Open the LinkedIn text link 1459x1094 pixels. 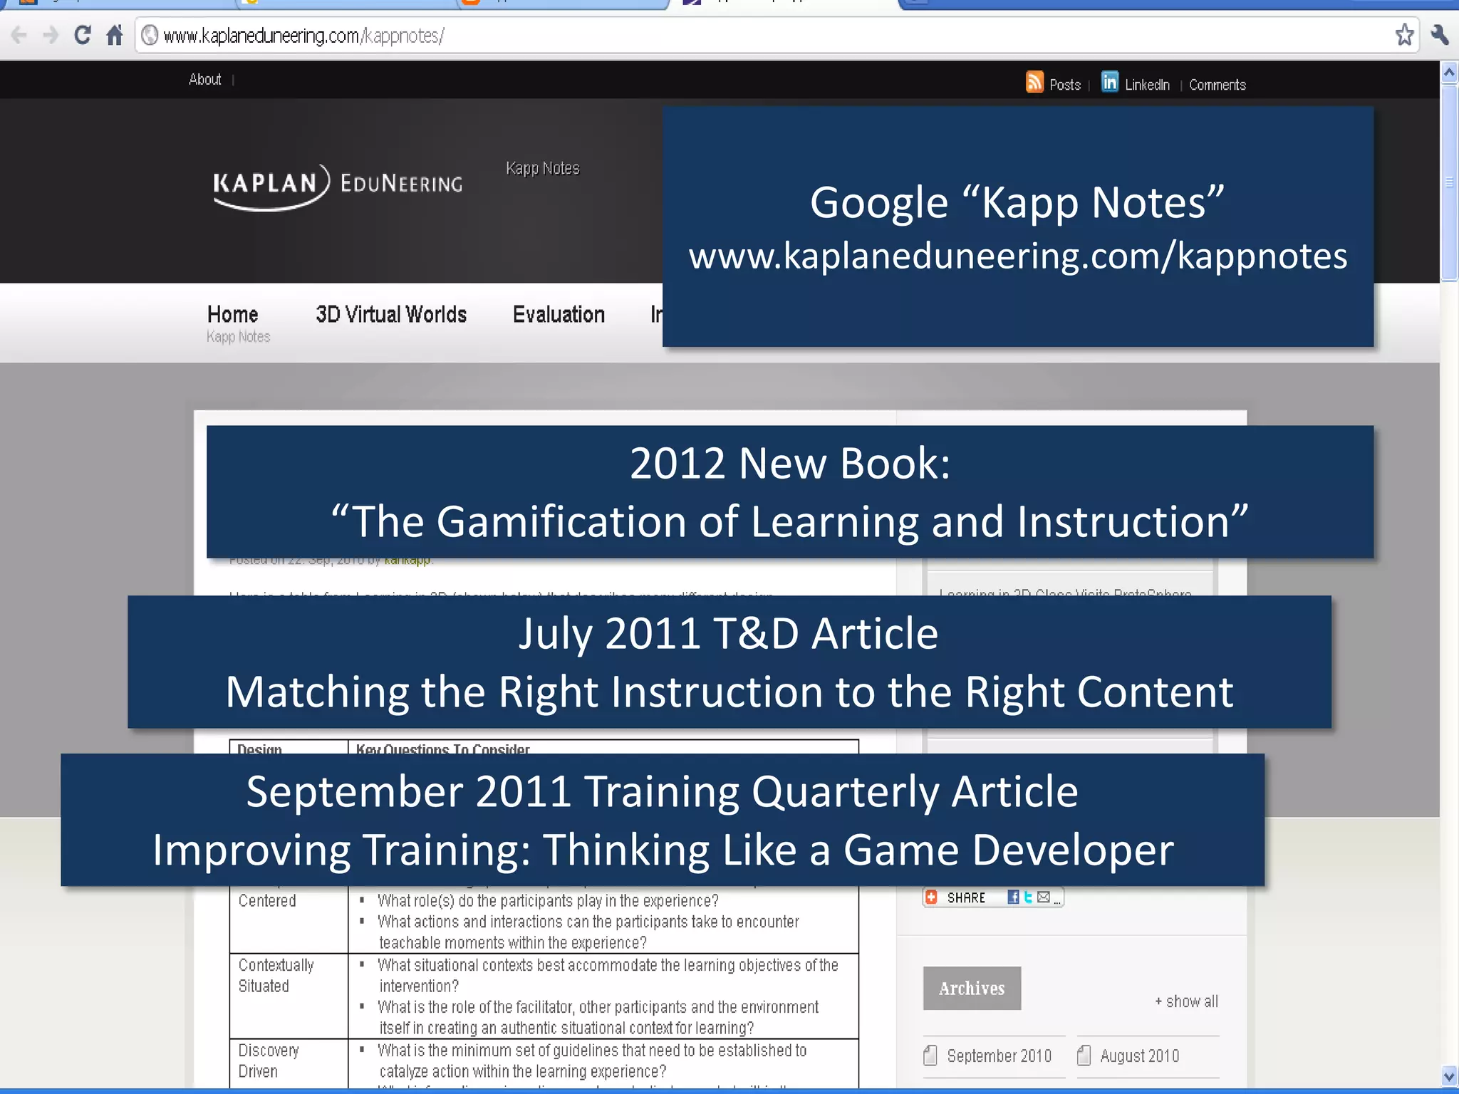(x=1147, y=85)
